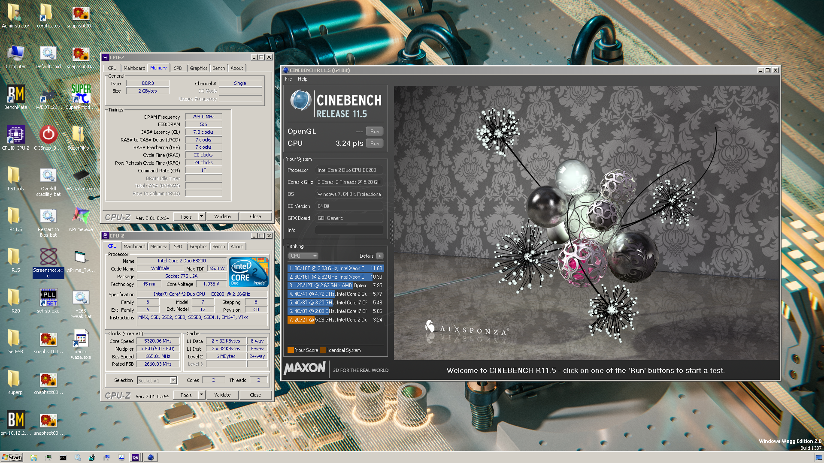Open the Start menu
The image size is (824, 463).
click(x=12, y=457)
